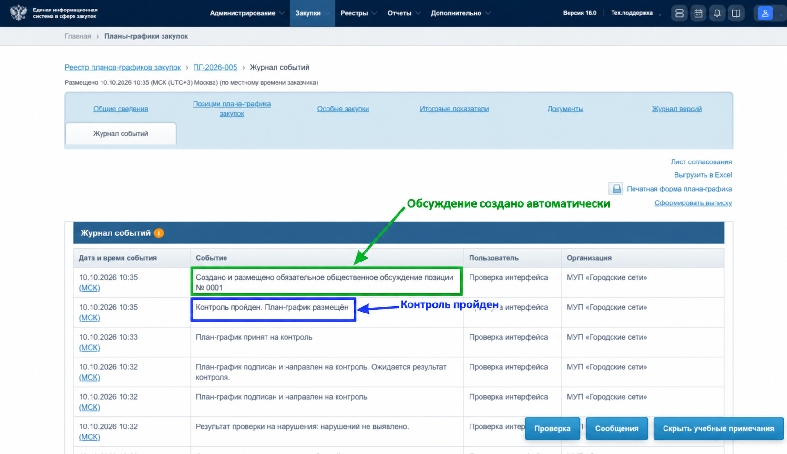Open Реестр планов-графиков закупок breadcrumb link

123,67
